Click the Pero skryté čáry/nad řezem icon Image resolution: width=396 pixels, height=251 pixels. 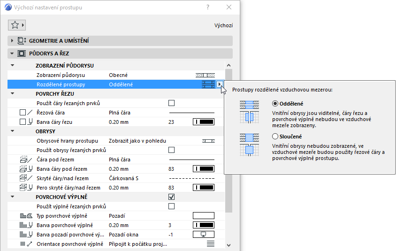26,188
